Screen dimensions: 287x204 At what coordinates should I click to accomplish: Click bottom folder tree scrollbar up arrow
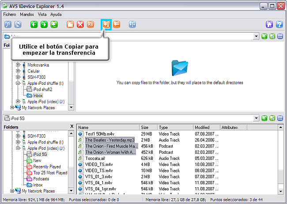click(x=71, y=133)
